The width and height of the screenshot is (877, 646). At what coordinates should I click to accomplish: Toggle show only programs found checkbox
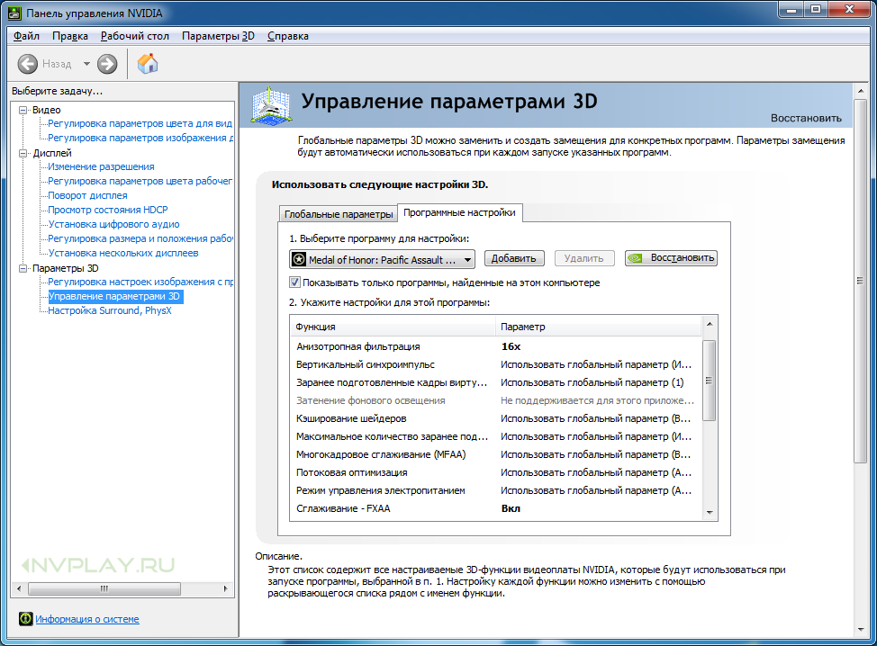tap(294, 283)
